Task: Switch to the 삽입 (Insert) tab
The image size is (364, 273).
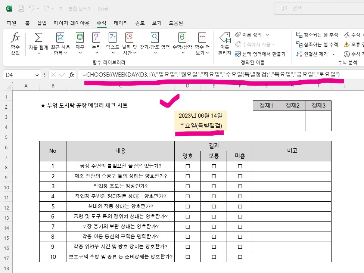Action: pos(42,23)
